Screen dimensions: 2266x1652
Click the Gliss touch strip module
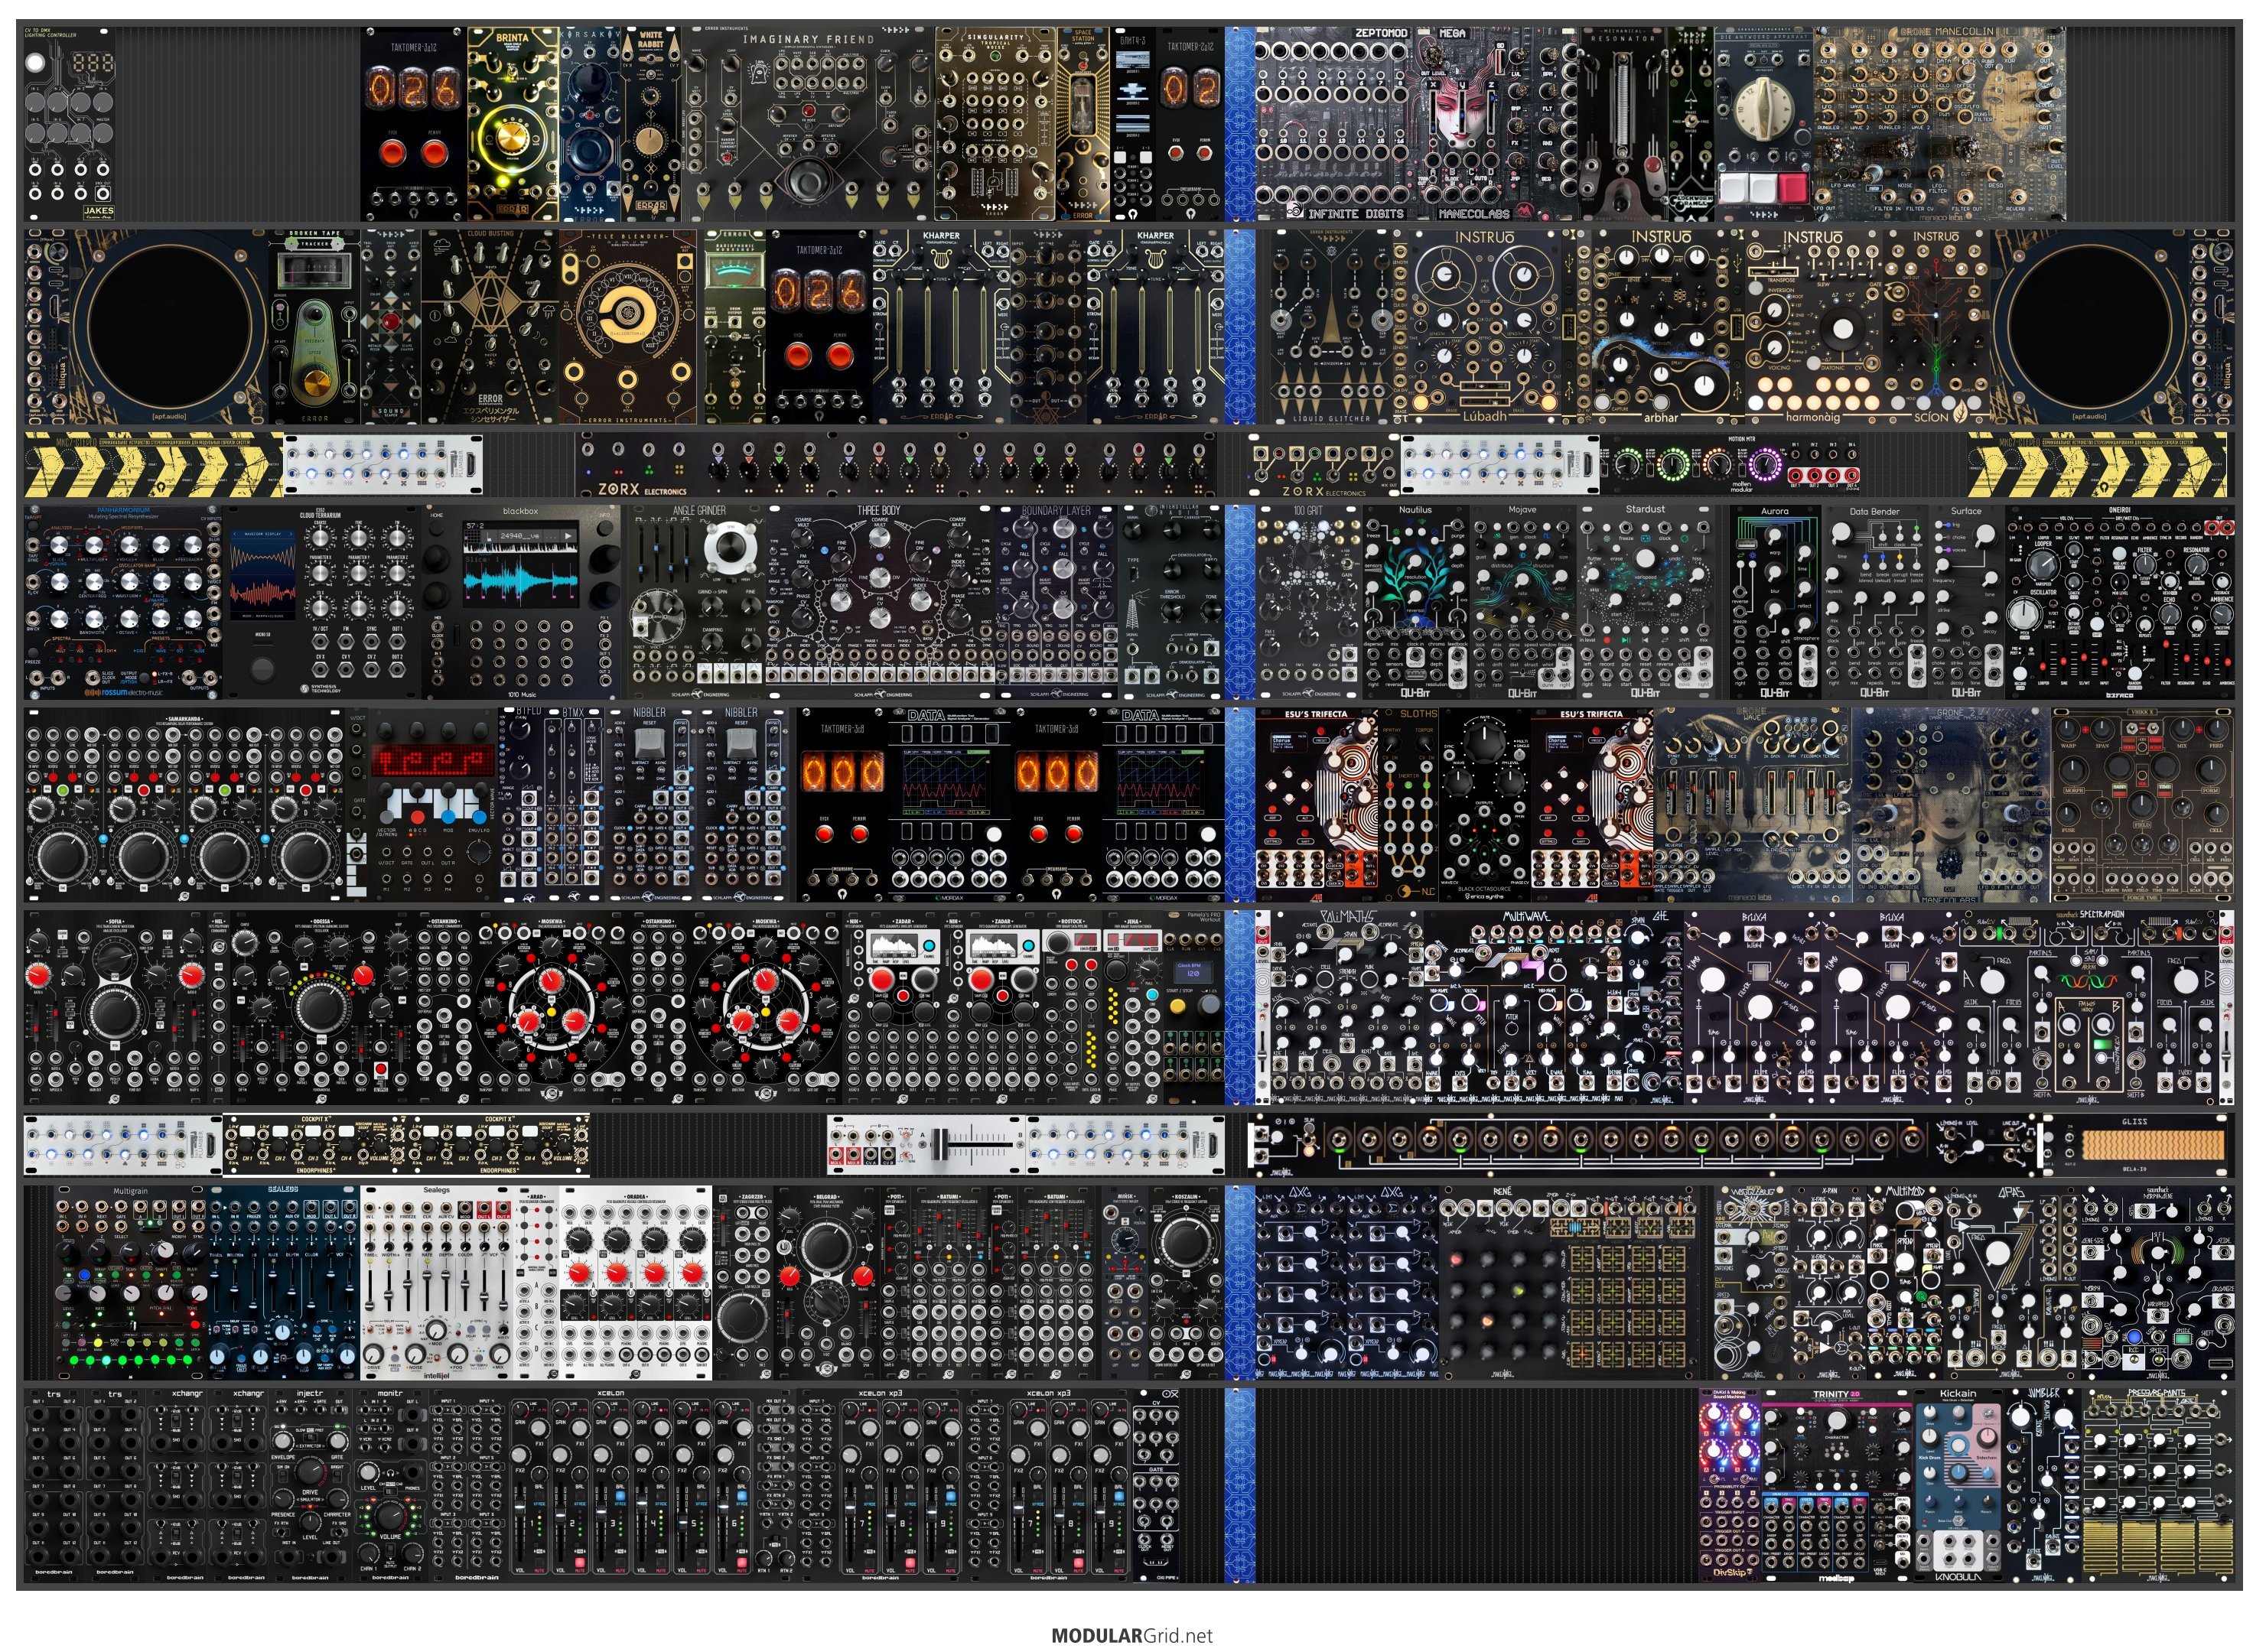tap(2135, 1145)
